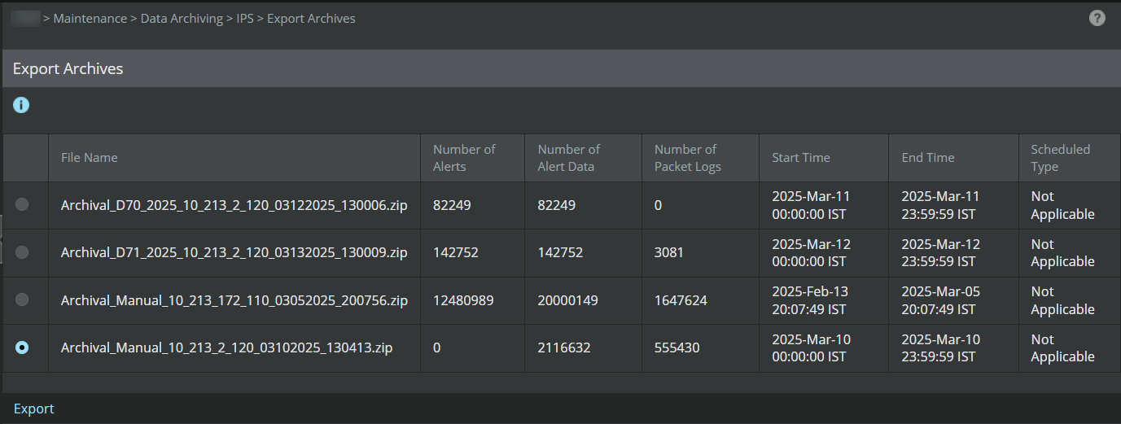Click file name Archival_D70_2025_10_213_2_120_03122025_130006.zip
The image size is (1121, 424).
[x=234, y=205]
